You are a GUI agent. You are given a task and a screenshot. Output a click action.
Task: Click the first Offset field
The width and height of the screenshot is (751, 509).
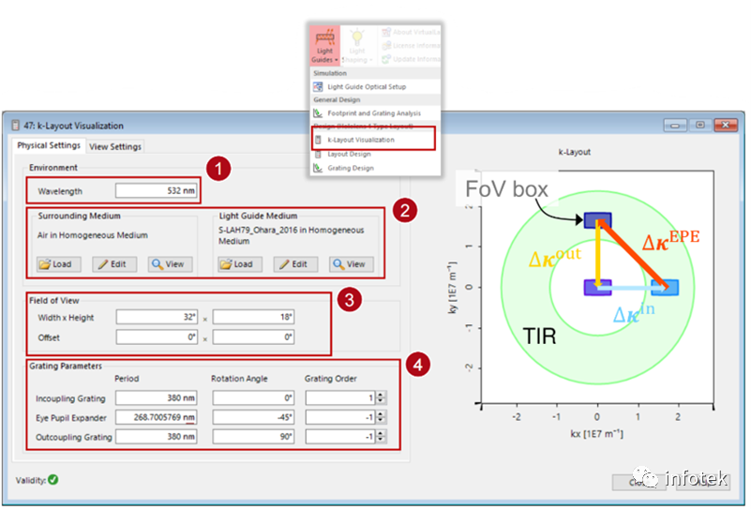pyautogui.click(x=158, y=337)
